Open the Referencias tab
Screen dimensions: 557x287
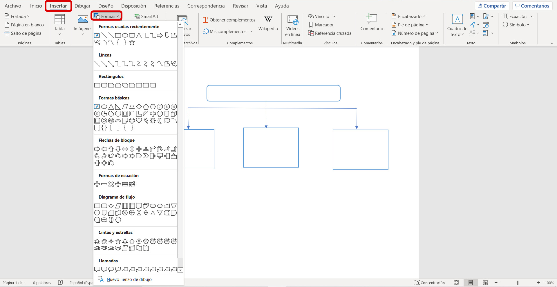click(x=167, y=6)
